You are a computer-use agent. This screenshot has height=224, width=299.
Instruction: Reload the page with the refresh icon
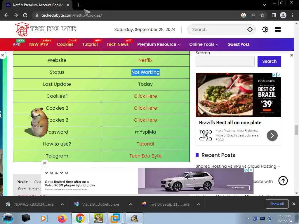coord(25,15)
